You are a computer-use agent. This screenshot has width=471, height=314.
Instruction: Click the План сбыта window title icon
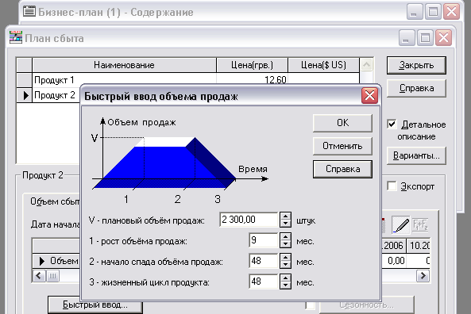tap(16, 37)
